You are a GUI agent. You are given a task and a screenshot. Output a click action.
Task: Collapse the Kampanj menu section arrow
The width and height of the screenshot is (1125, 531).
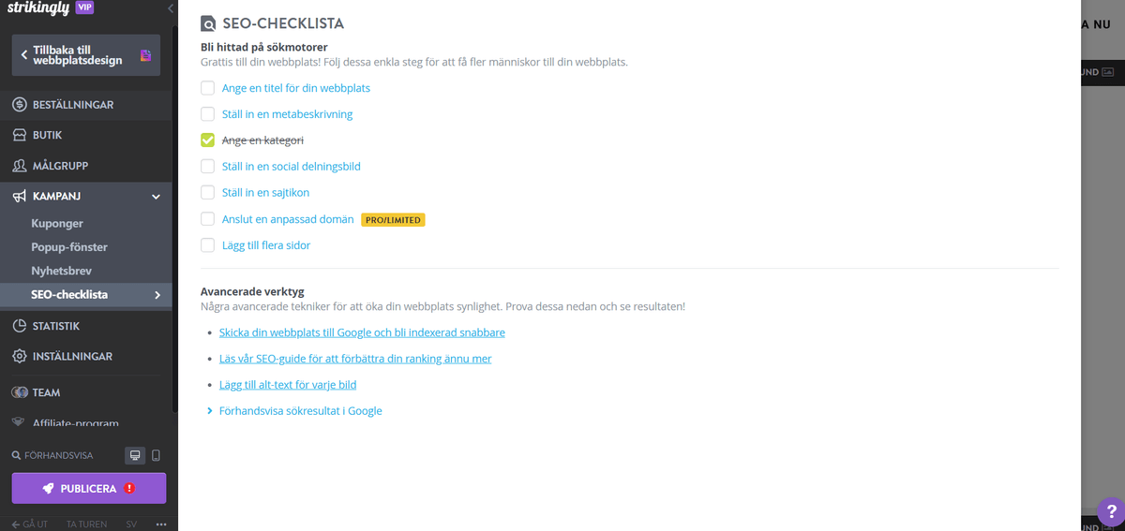(x=157, y=197)
